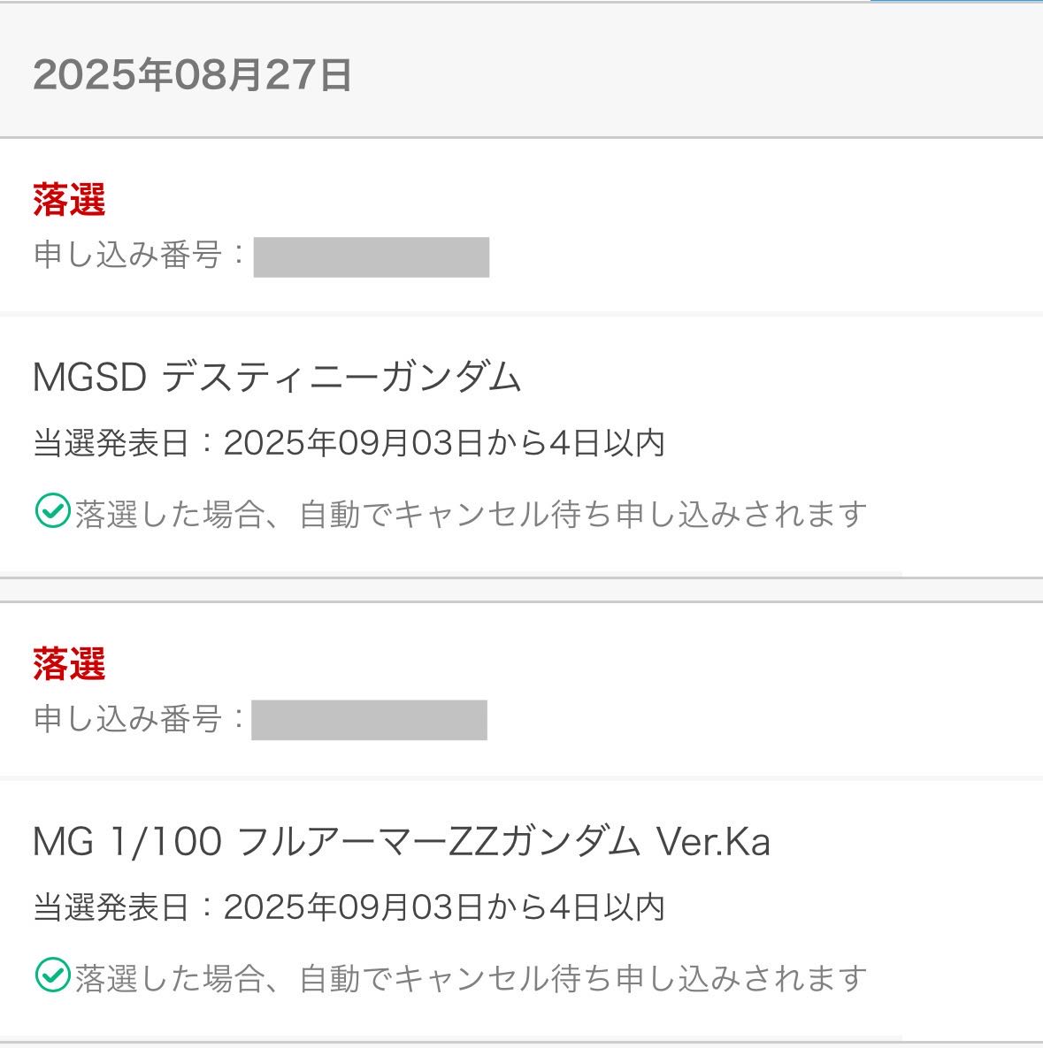1043x1048 pixels.
Task: Click the キャンセル待ち notice text under MGSD デスティニーガンダム
Action: click(x=471, y=514)
